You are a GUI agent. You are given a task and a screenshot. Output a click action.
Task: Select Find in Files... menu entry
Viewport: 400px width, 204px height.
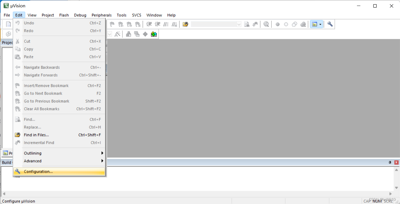pos(59,135)
